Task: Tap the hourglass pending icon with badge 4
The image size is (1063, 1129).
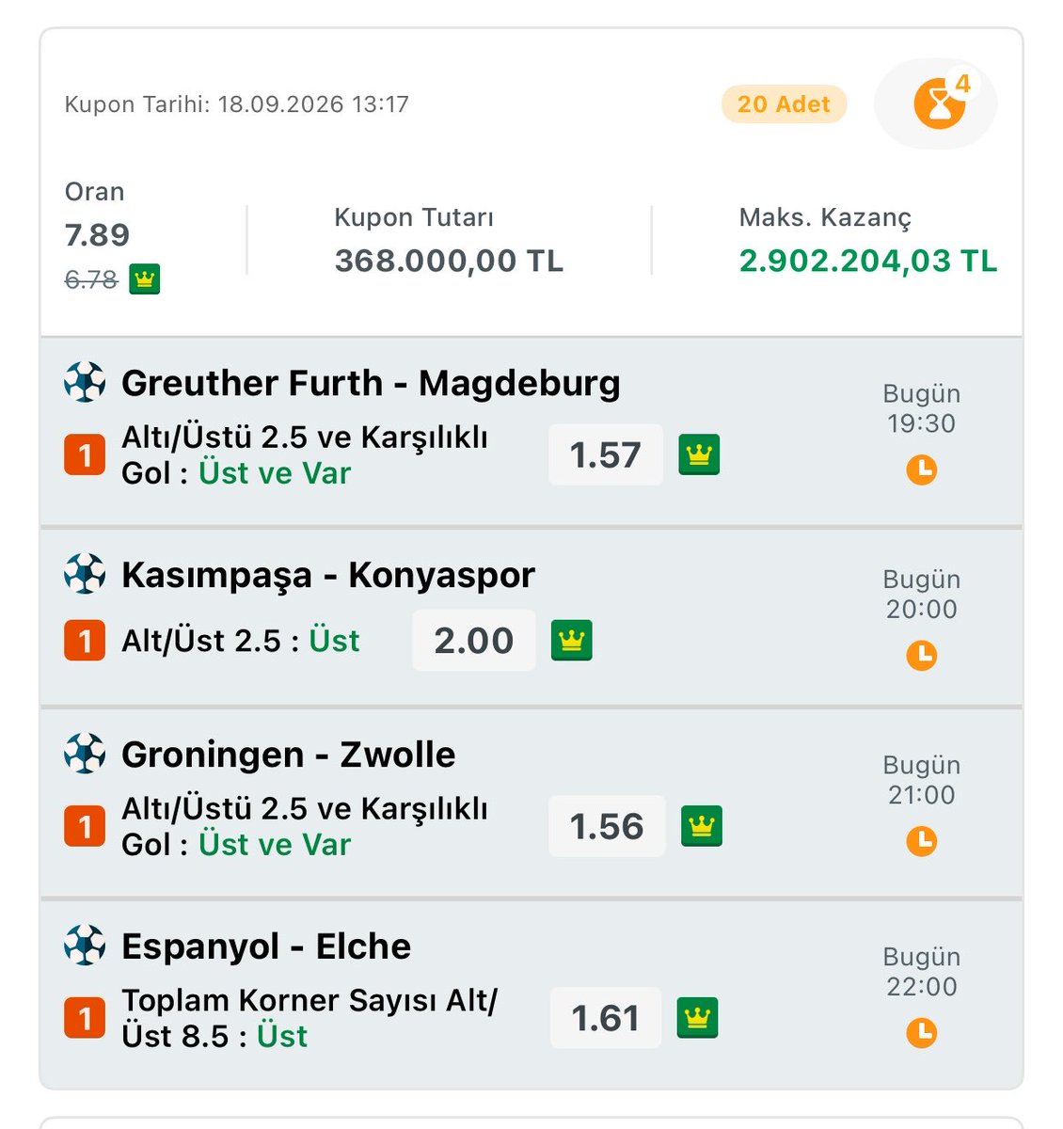Action: click(938, 103)
